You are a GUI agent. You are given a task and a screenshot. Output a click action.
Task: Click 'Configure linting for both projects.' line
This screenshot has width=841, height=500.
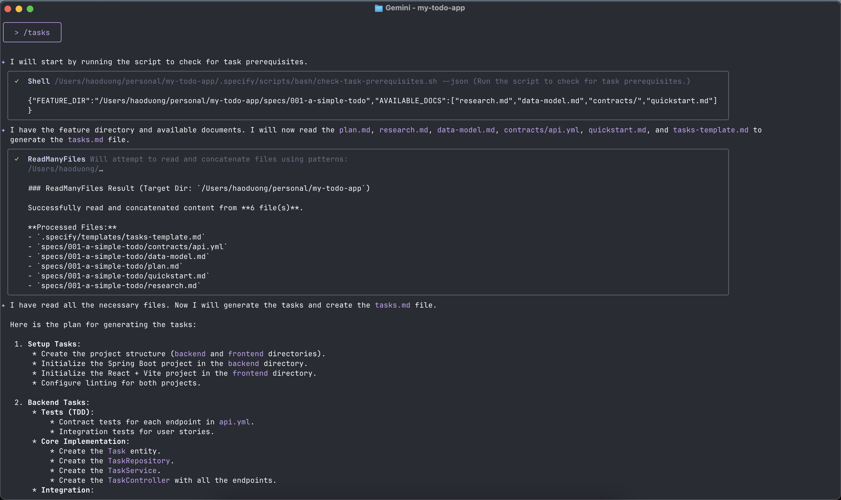[x=121, y=383]
